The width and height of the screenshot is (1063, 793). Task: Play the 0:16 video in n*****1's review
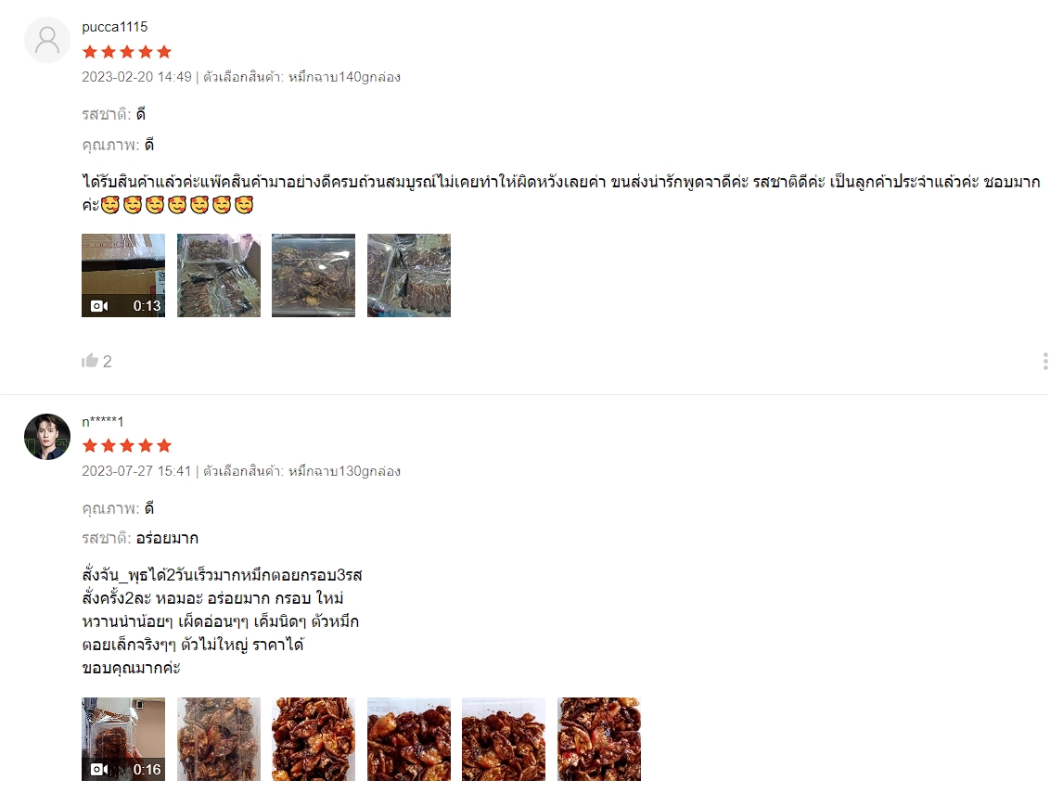pyautogui.click(x=123, y=739)
